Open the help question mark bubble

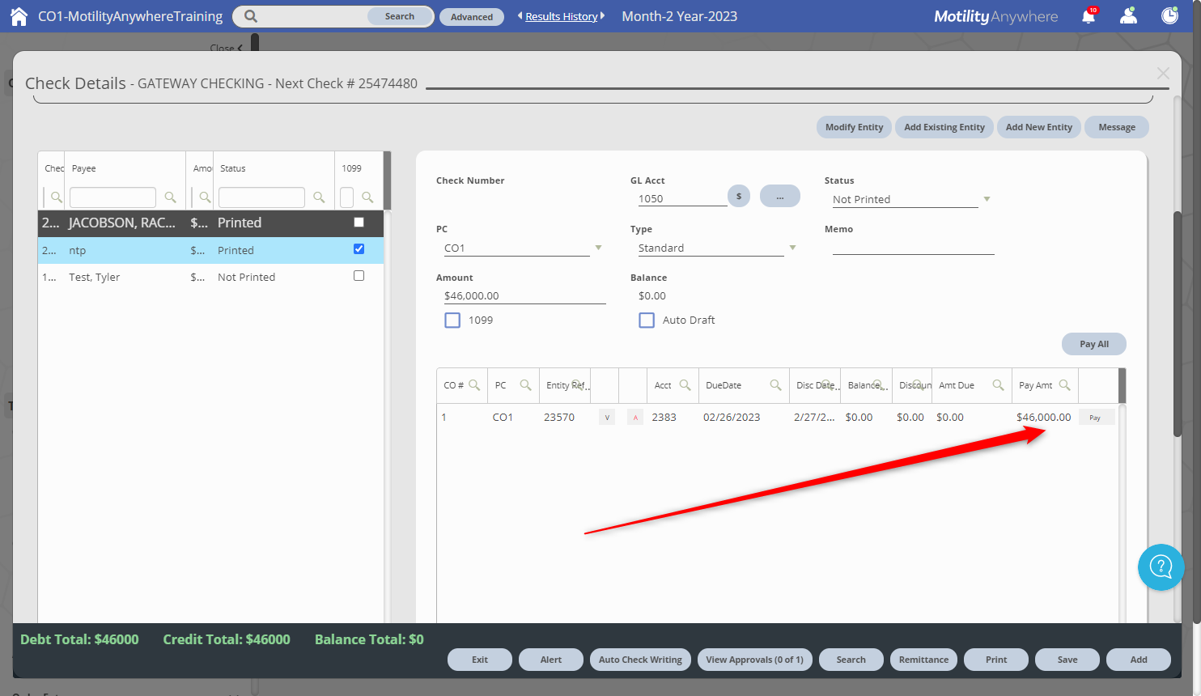(1161, 567)
